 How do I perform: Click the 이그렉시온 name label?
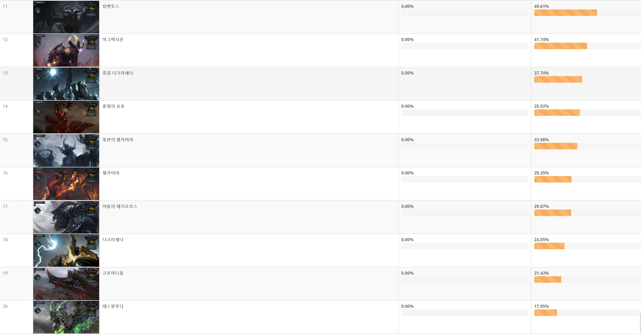tap(113, 39)
